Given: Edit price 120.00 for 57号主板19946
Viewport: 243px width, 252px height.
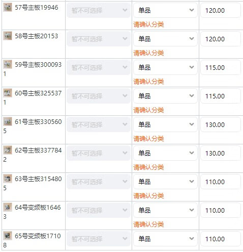Looking at the screenshot, I should pos(221,10).
